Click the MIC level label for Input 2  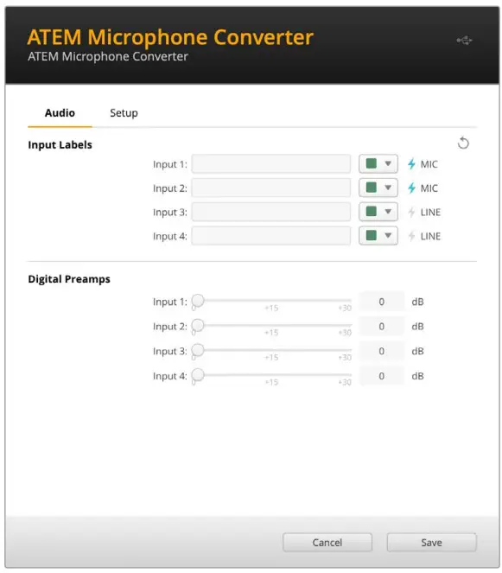click(429, 188)
